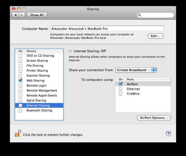Select the FireWire port row label

click(133, 94)
